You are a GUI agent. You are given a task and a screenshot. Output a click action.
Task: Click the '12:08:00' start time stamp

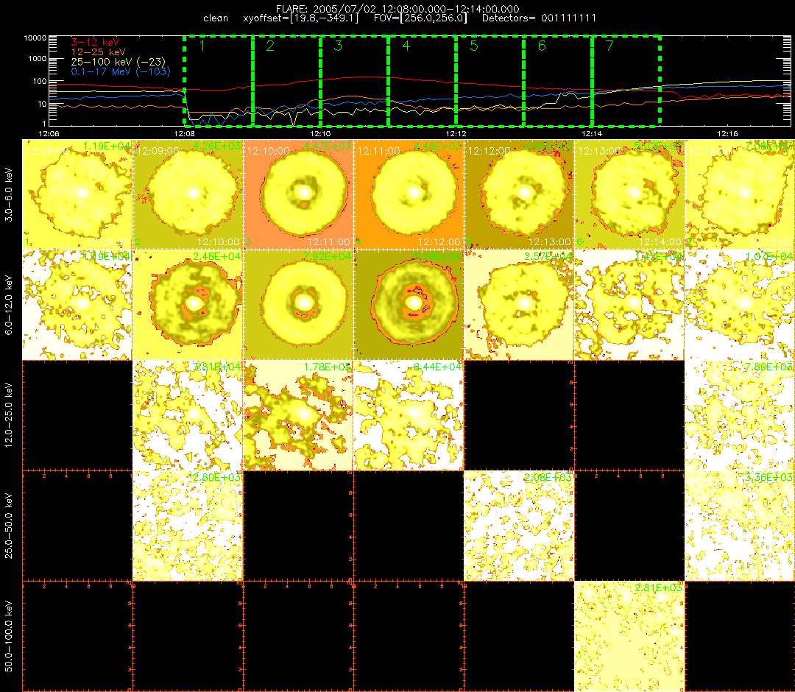tap(48, 151)
